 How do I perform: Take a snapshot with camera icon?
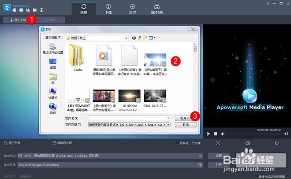point(247,143)
